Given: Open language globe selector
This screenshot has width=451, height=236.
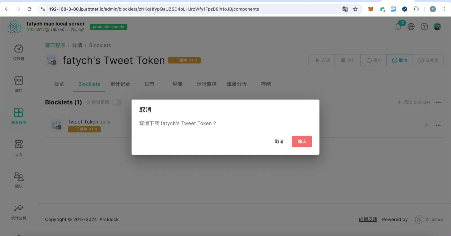Looking at the screenshot, I should pyautogui.click(x=411, y=27).
